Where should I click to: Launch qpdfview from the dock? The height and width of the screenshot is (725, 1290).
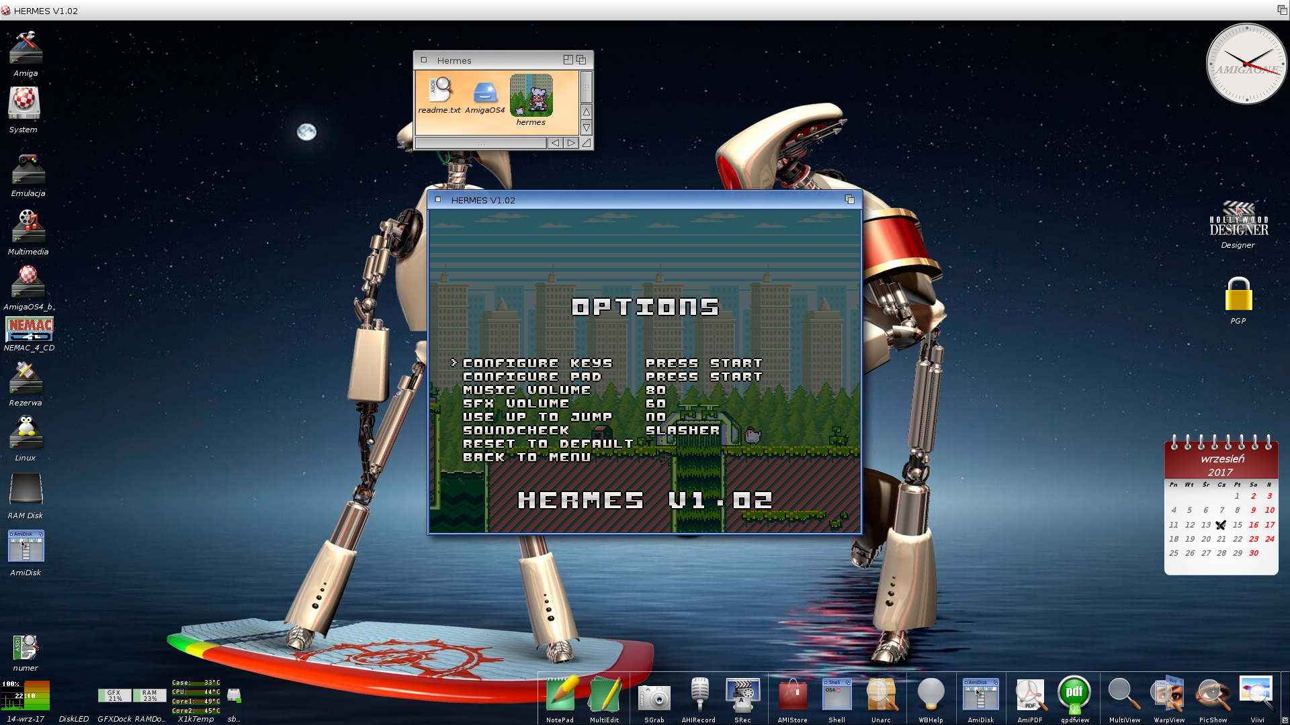point(1074,694)
